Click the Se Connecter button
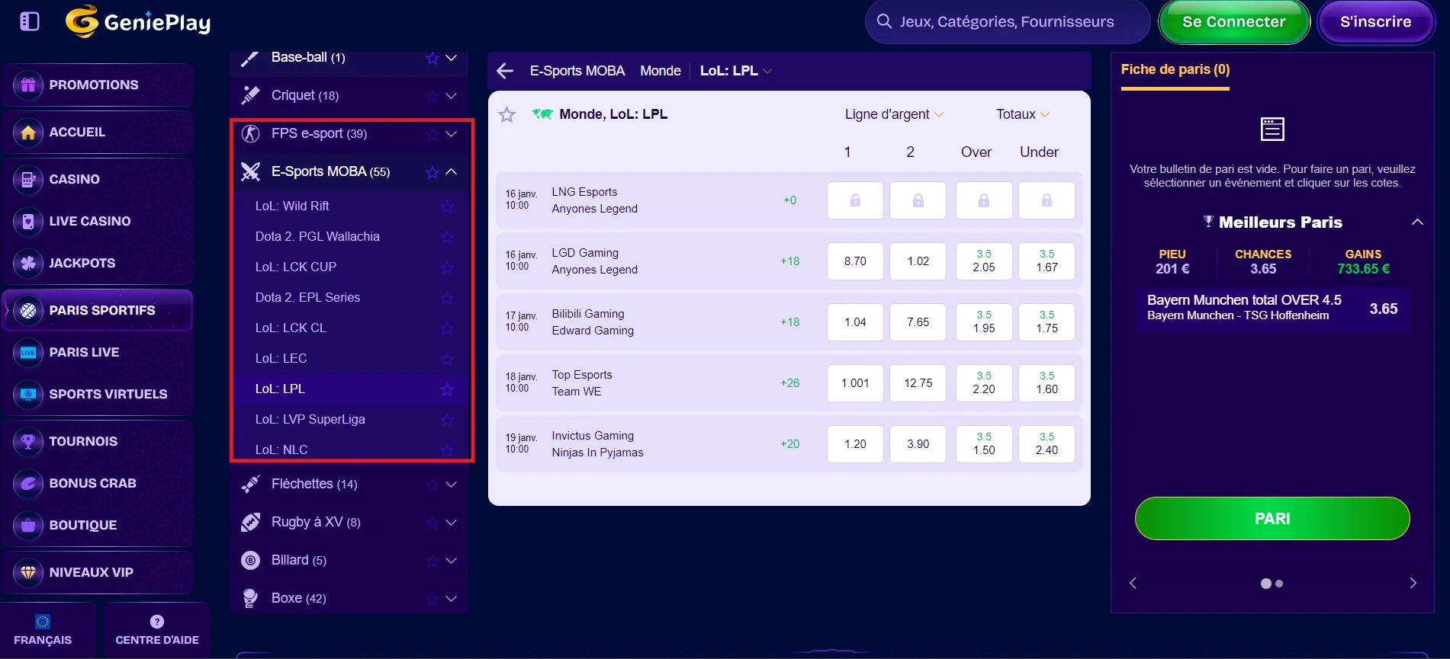Viewport: 1450px width, 659px height. coord(1234,22)
